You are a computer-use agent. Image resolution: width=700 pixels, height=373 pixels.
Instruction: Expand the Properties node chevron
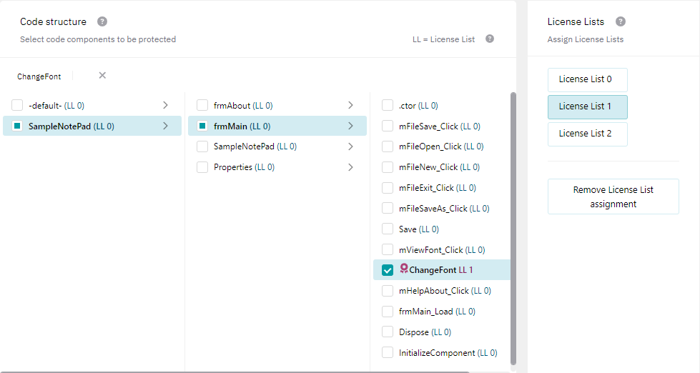(350, 167)
